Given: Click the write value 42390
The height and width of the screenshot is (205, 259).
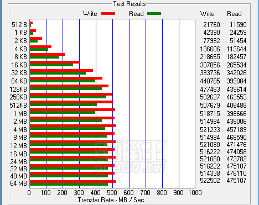Looking at the screenshot, I should [x=211, y=33].
